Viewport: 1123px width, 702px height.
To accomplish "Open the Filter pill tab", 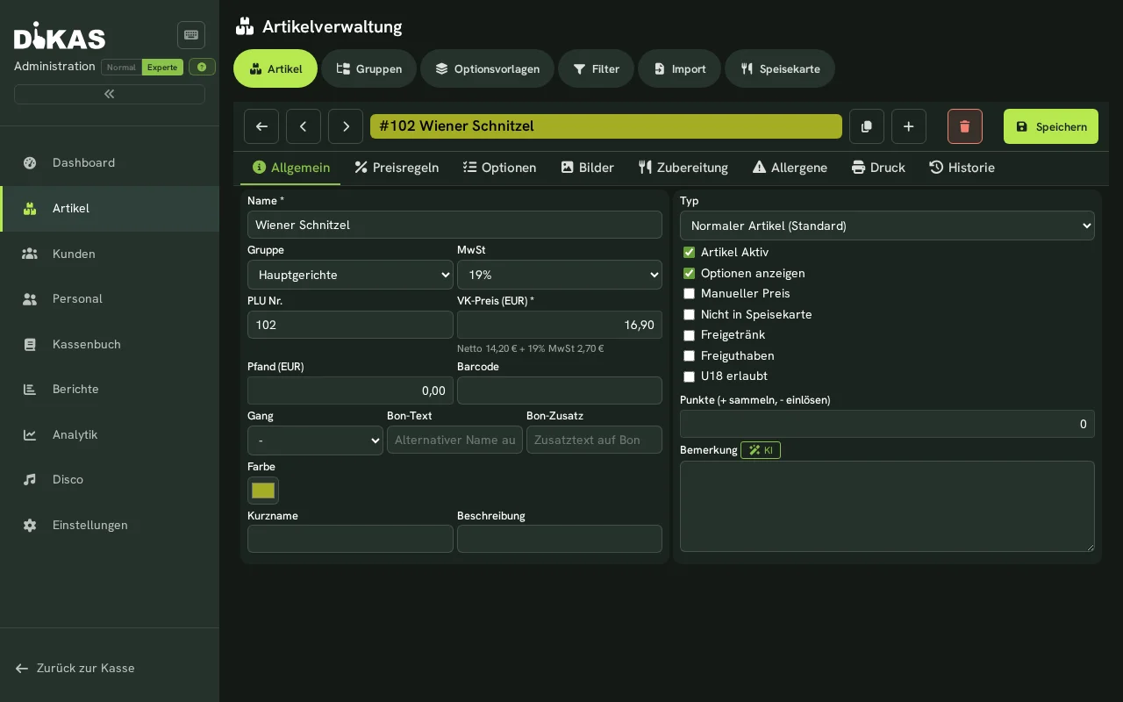I will [x=596, y=68].
